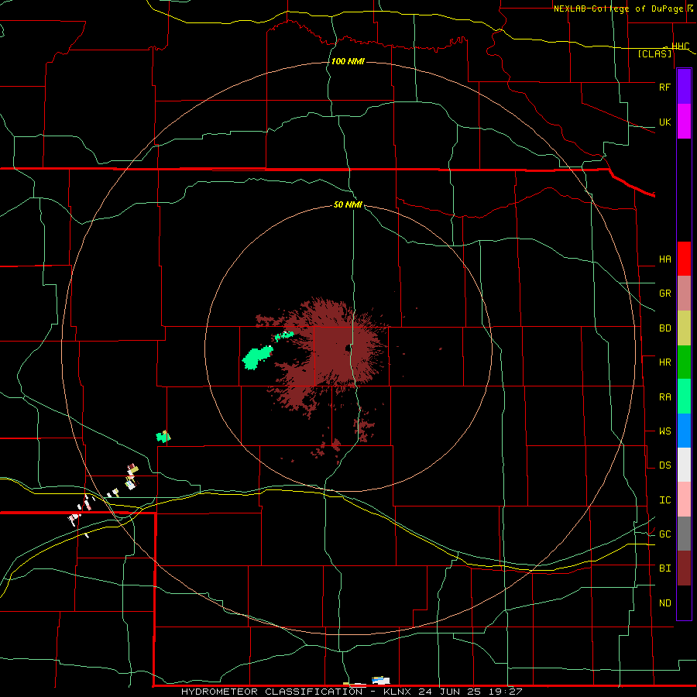Click the RA legend label
This screenshot has height=697, width=697.
665,397
